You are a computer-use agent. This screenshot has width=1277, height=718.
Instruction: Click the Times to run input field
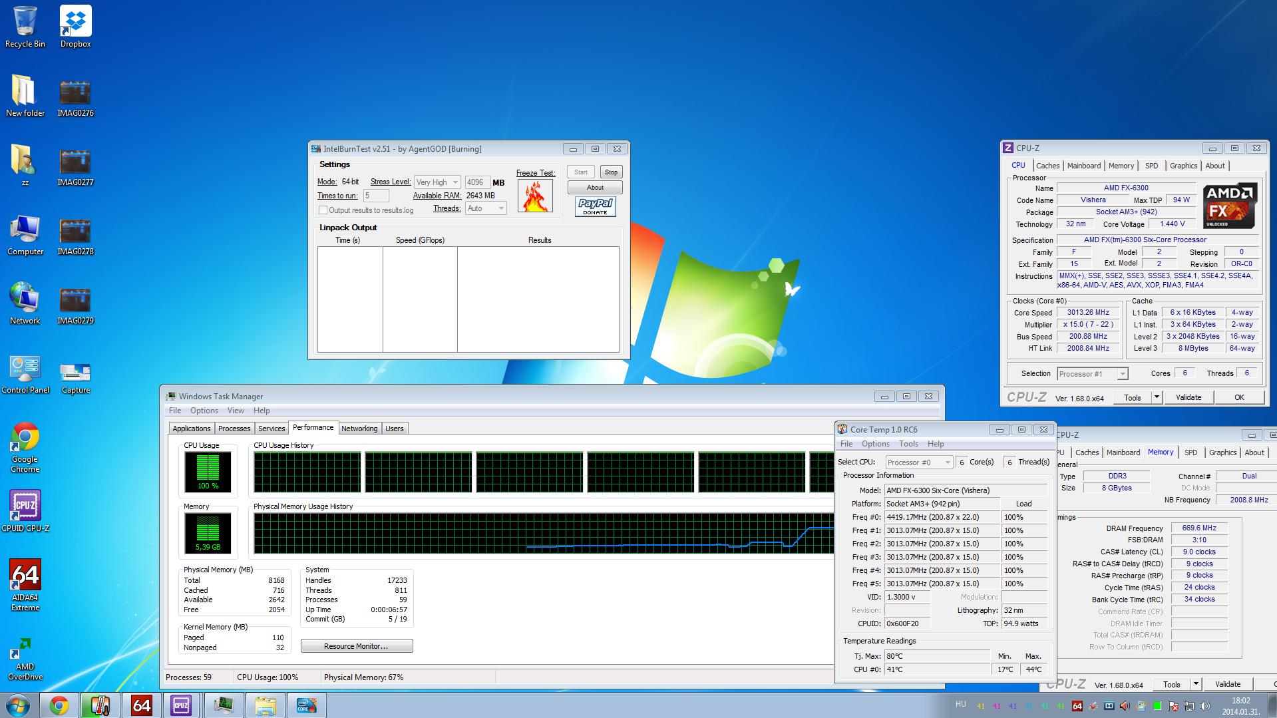pyautogui.click(x=376, y=196)
